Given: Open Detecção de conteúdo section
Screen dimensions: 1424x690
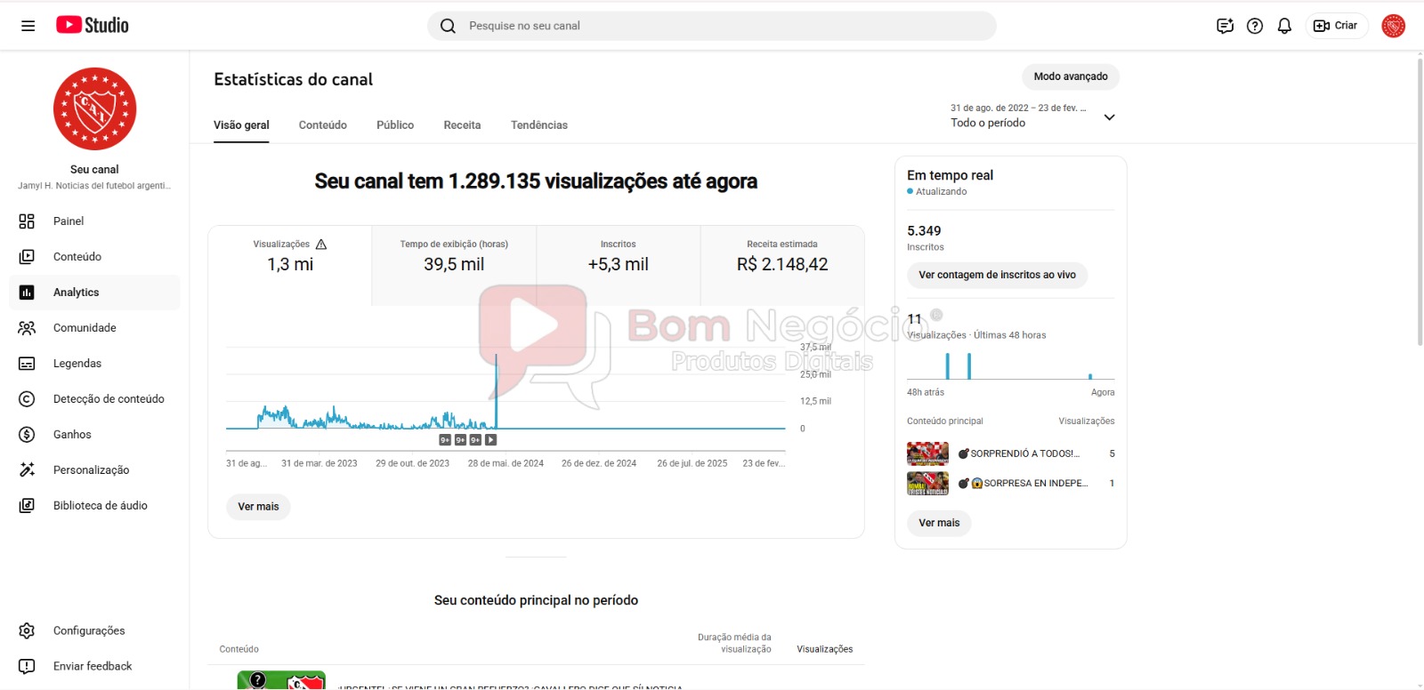Looking at the screenshot, I should click(x=94, y=399).
